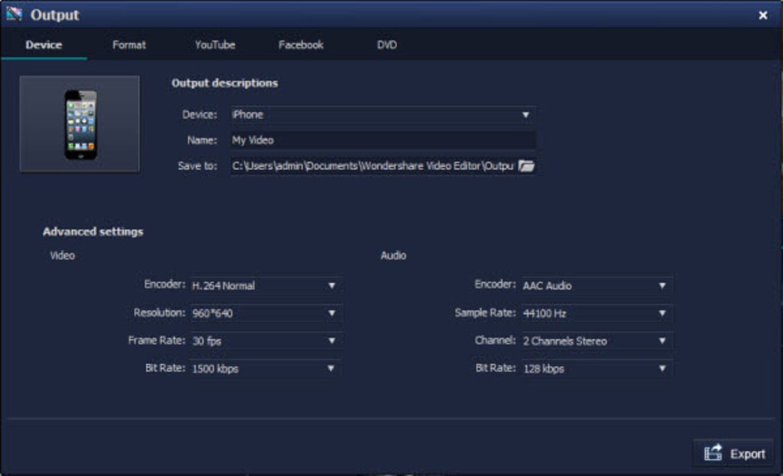Click the Video section label

[62, 255]
